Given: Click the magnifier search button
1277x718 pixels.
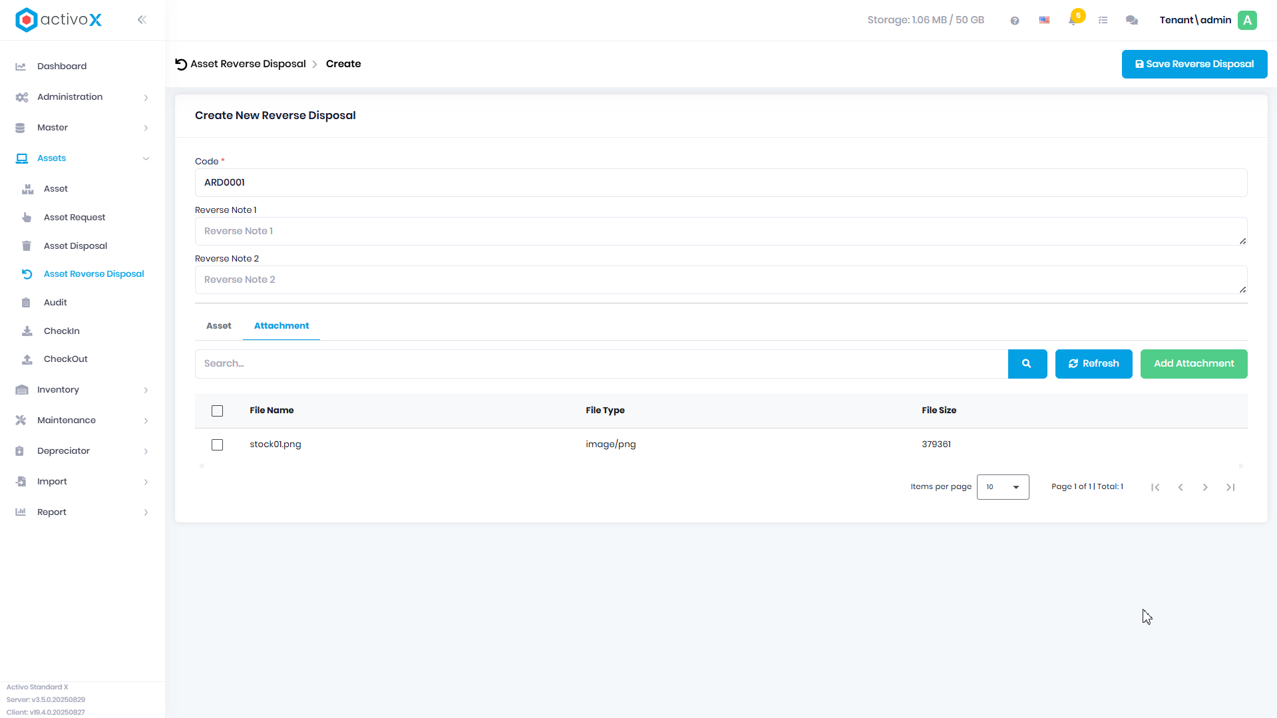Looking at the screenshot, I should coord(1027,364).
